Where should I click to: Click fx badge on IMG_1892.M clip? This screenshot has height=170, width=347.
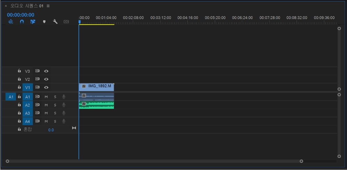click(x=84, y=86)
